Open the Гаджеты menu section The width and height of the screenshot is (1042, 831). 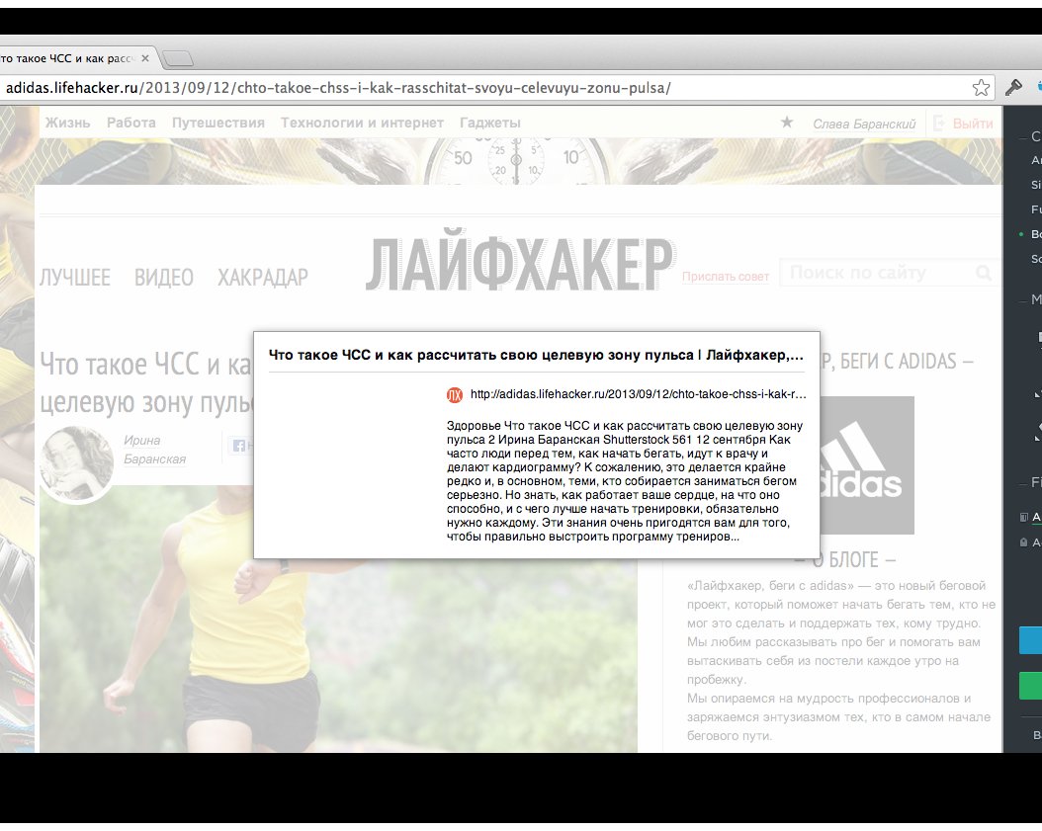[489, 123]
